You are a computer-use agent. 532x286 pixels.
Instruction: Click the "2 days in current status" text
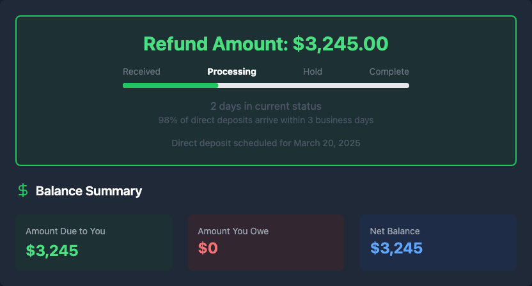point(265,106)
